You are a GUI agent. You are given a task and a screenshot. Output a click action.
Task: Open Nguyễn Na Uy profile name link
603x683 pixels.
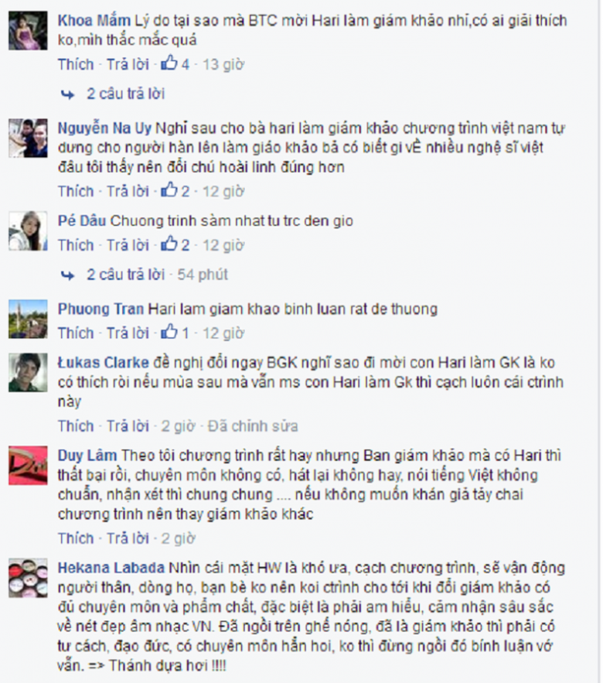tap(104, 128)
